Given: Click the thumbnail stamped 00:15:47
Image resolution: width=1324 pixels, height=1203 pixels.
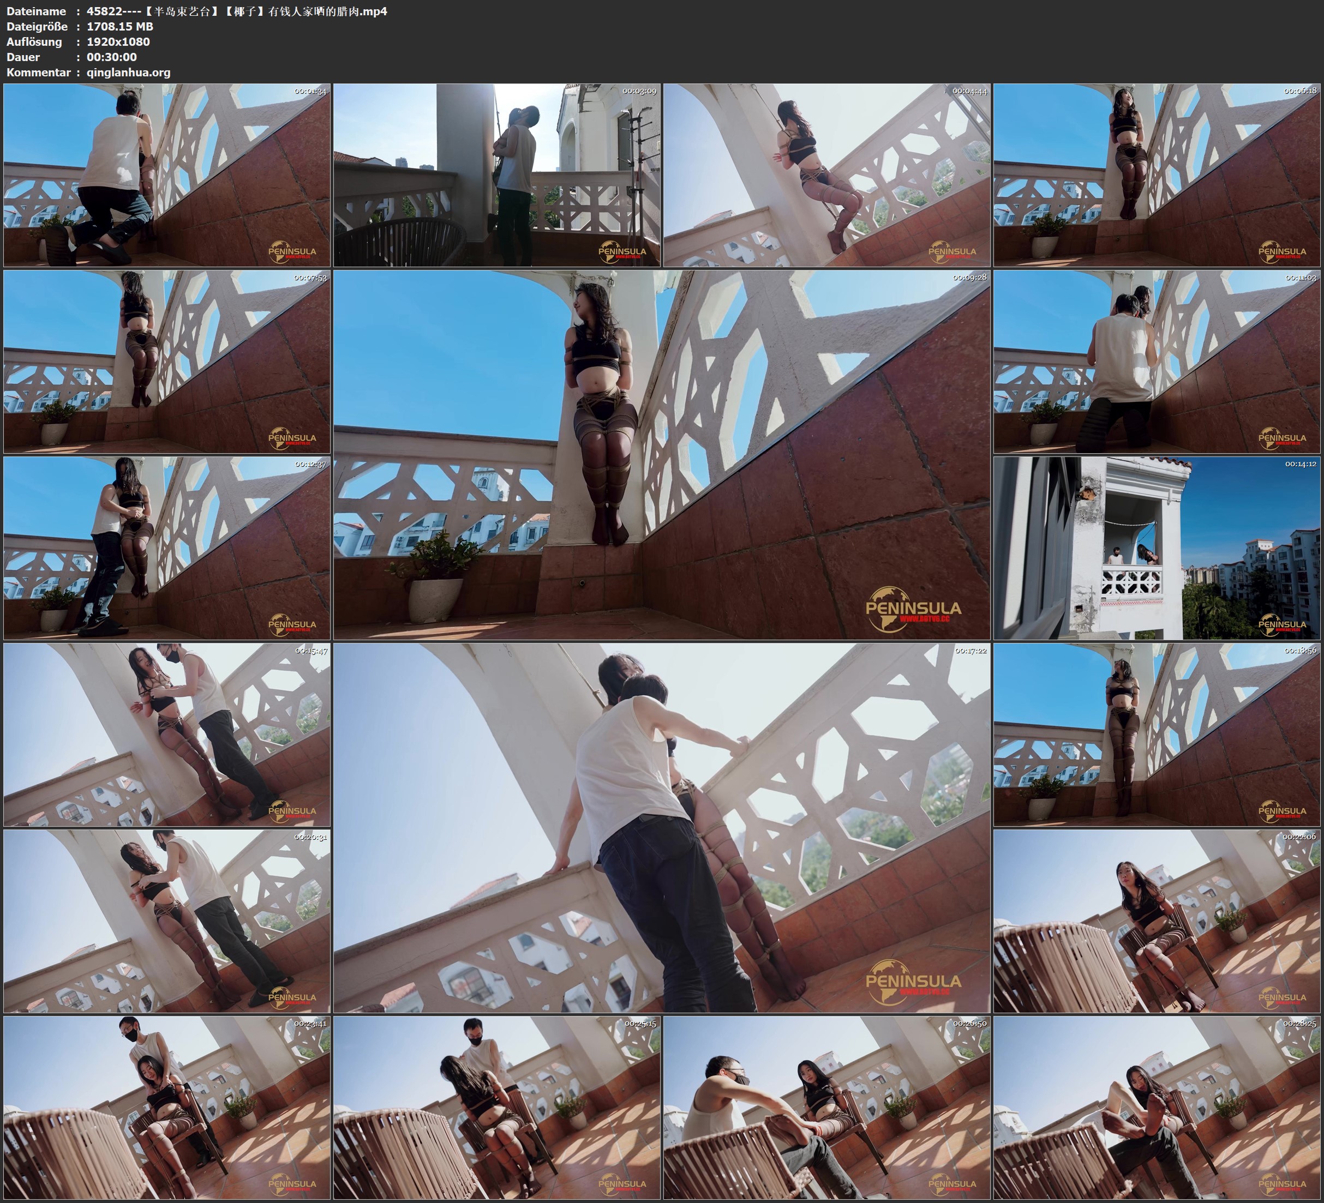Looking at the screenshot, I should tap(167, 734).
